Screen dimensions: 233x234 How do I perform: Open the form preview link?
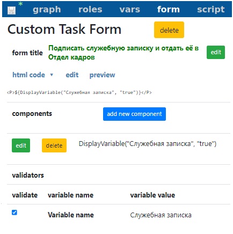(x=102, y=75)
